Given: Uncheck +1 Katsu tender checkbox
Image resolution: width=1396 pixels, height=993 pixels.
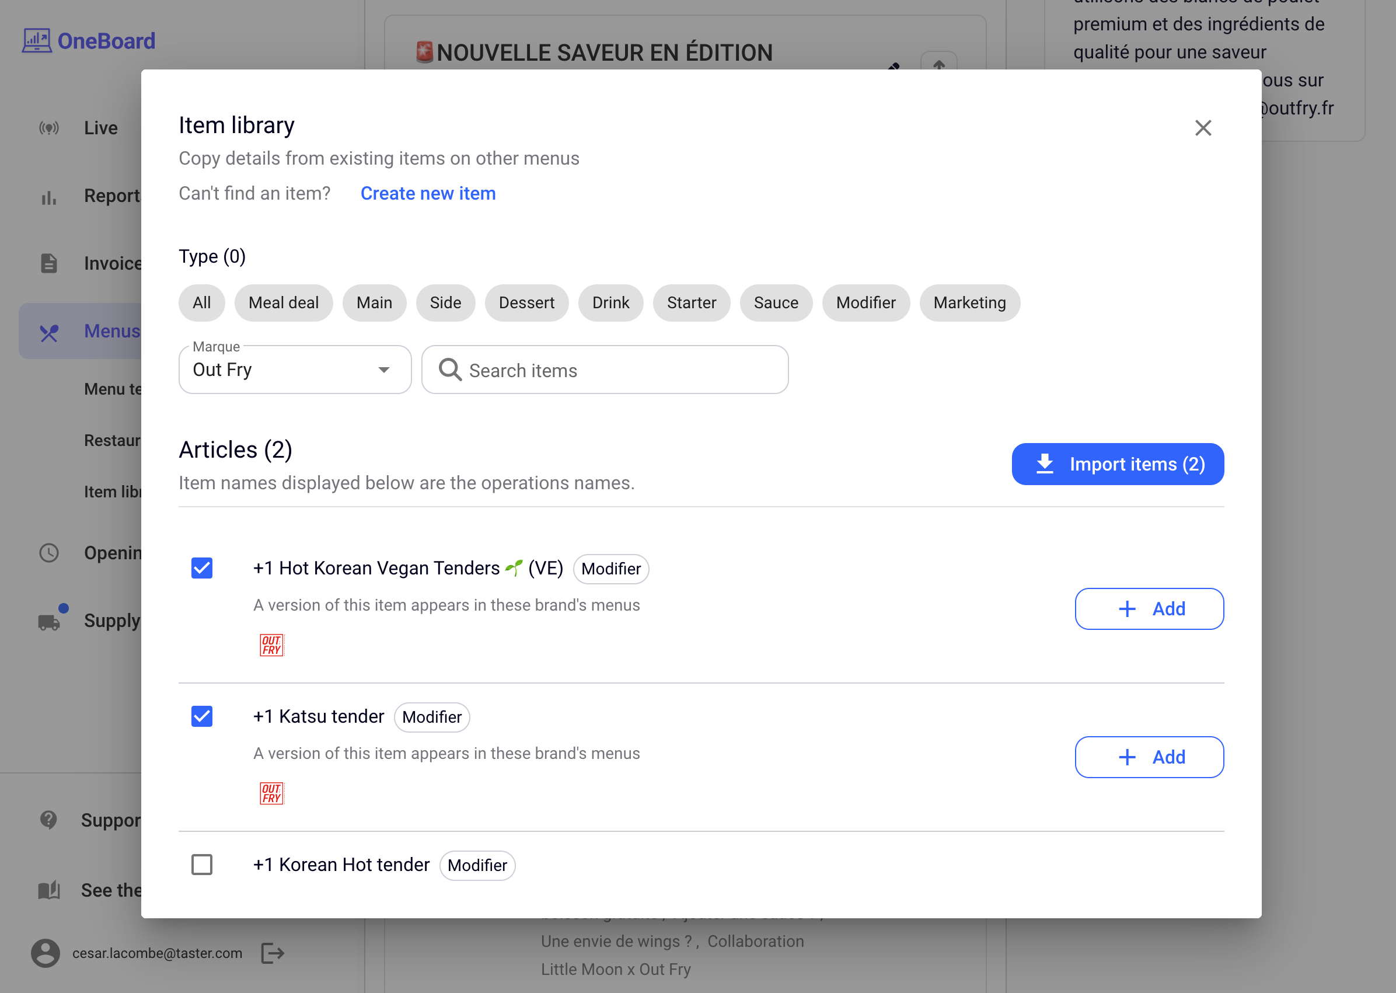Looking at the screenshot, I should pos(202,716).
